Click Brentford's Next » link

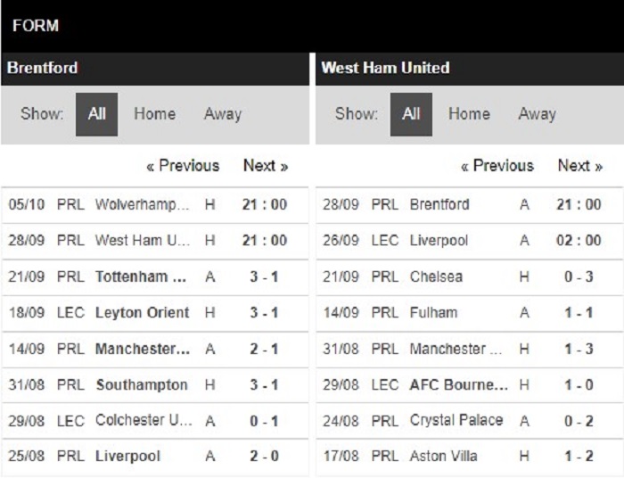pyautogui.click(x=266, y=166)
